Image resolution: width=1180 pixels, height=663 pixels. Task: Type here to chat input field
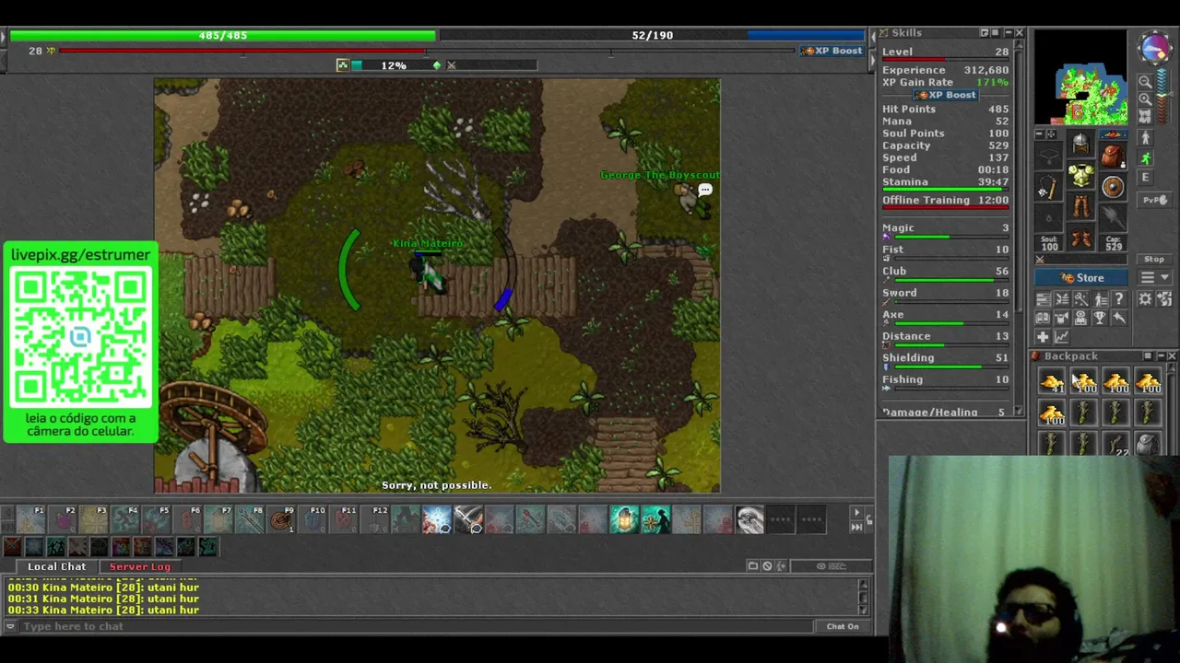click(415, 626)
